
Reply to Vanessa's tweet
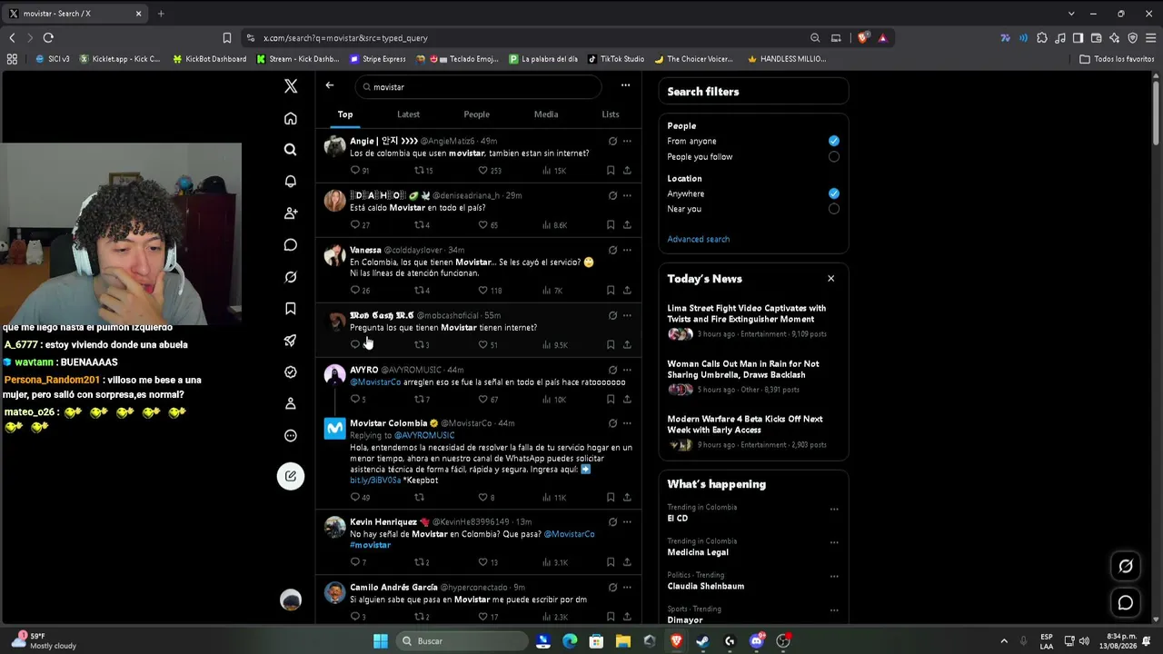coord(355,291)
